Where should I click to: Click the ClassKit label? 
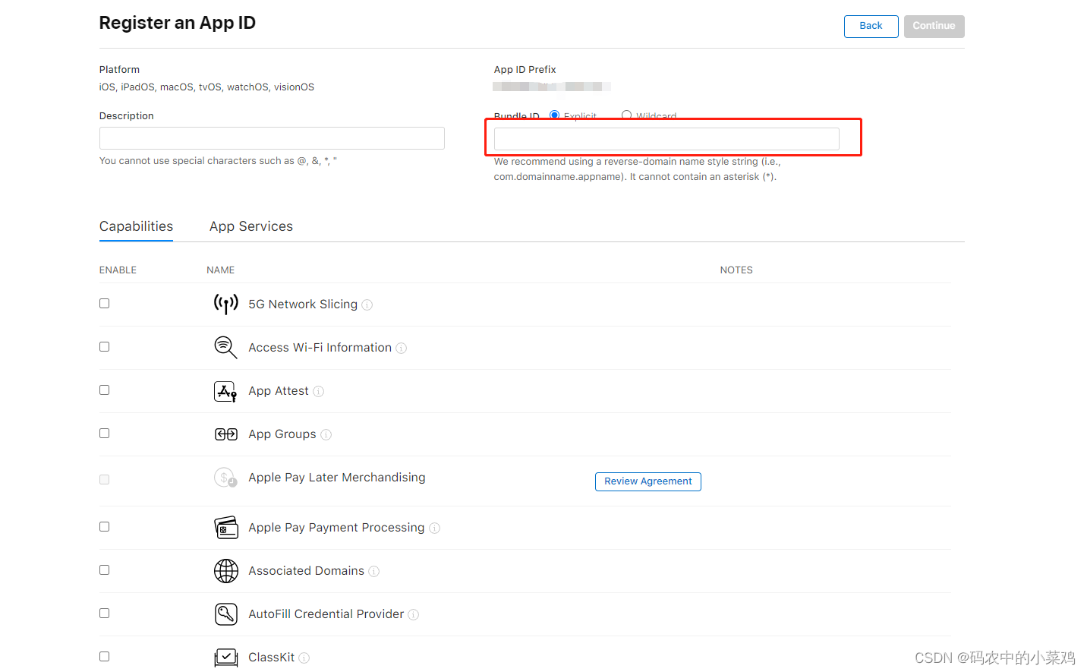(x=272, y=658)
